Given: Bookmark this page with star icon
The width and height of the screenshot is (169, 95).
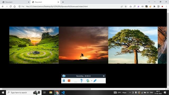Looking at the screenshot, I should pyautogui.click(x=126, y=6).
